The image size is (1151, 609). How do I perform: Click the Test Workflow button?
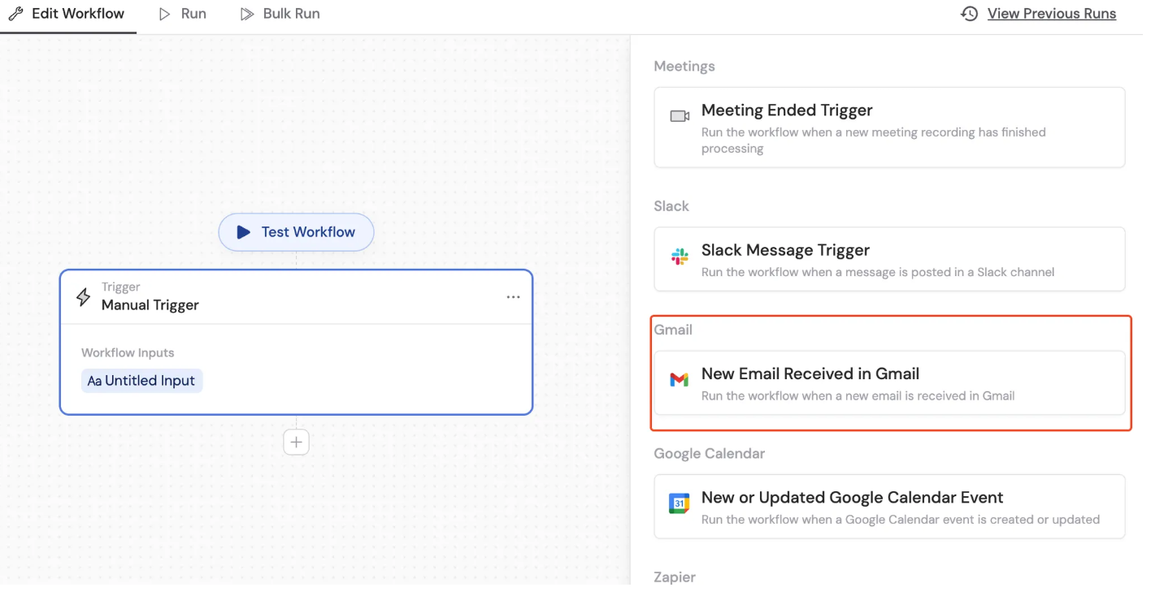pyautogui.click(x=296, y=232)
